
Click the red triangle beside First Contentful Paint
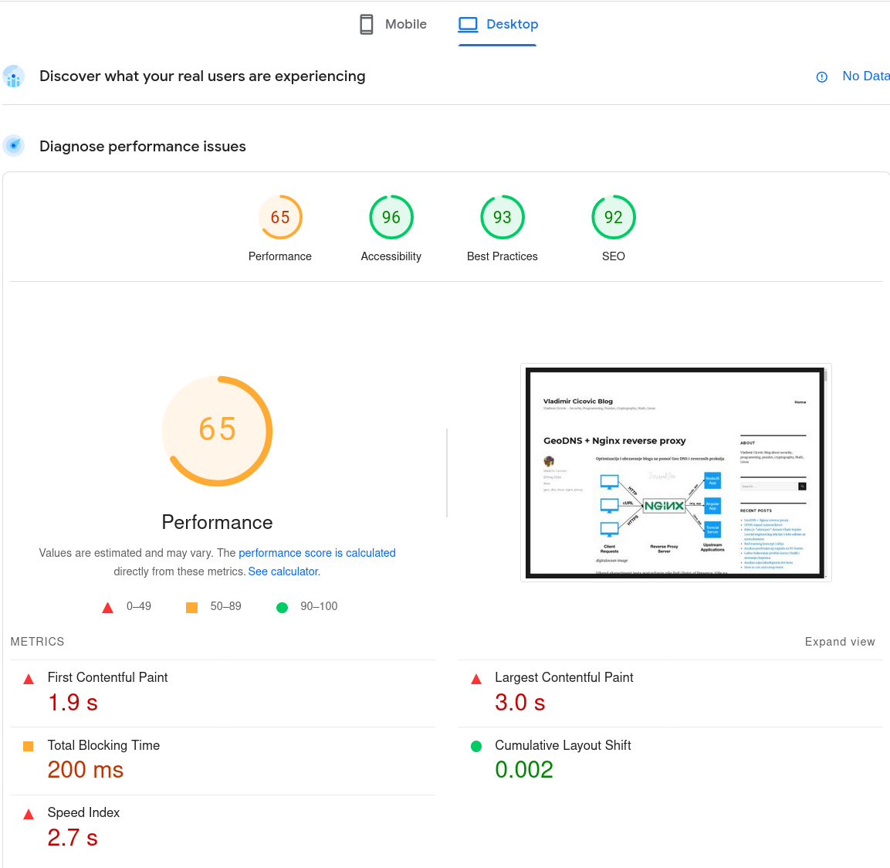pyautogui.click(x=29, y=679)
